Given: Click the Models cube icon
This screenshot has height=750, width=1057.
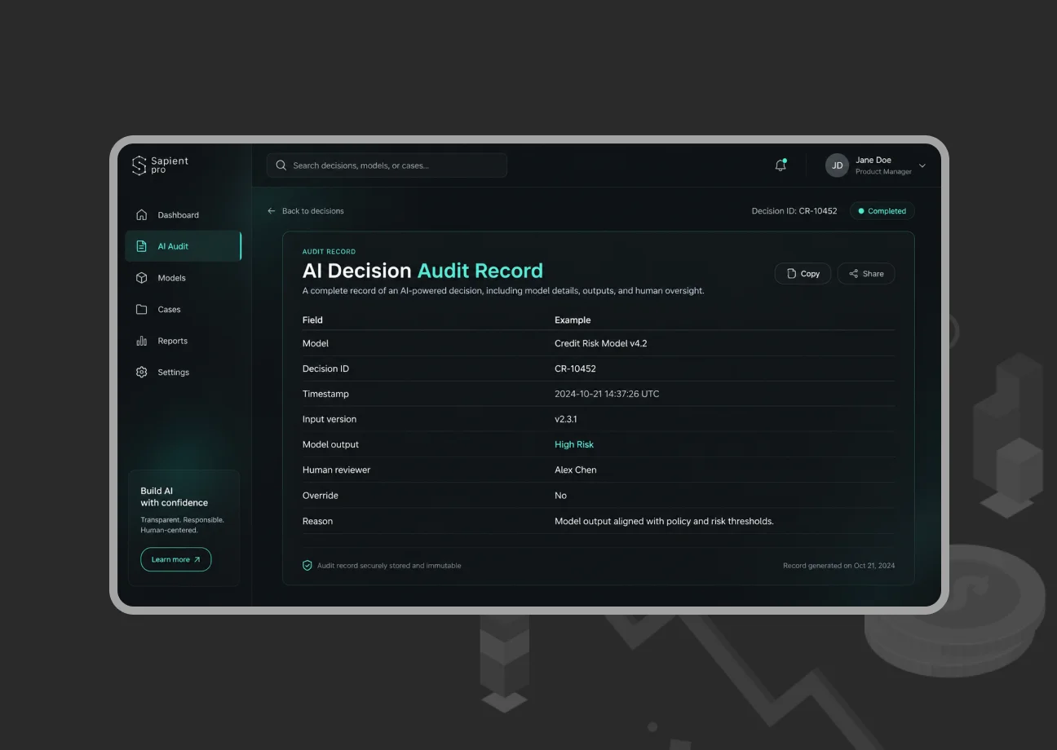Looking at the screenshot, I should tap(142, 278).
